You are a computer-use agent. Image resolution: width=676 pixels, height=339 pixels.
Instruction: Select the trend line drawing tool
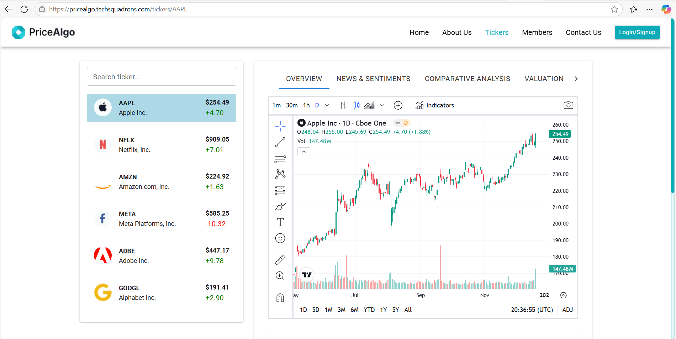click(280, 142)
